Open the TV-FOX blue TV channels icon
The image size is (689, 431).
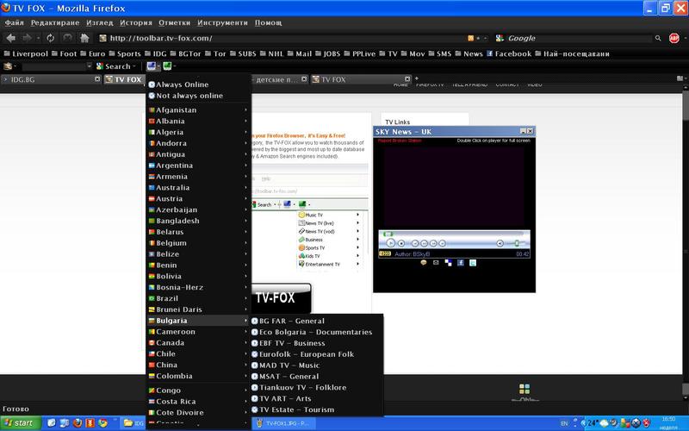(152, 66)
